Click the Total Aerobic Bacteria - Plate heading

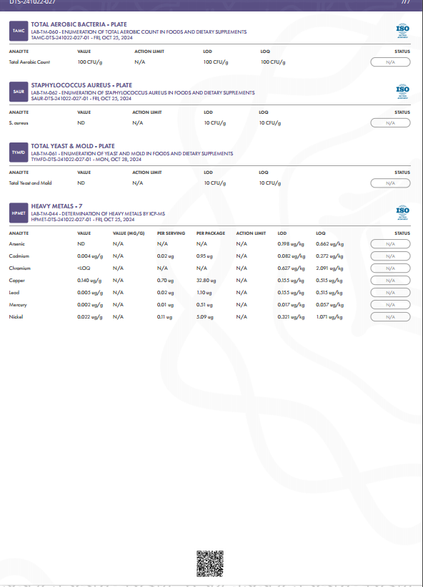[79, 24]
